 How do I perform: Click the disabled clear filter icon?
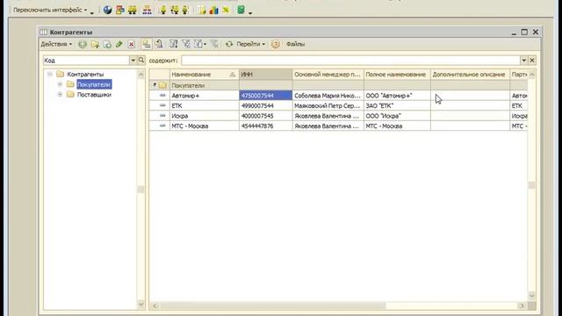tap(214, 44)
